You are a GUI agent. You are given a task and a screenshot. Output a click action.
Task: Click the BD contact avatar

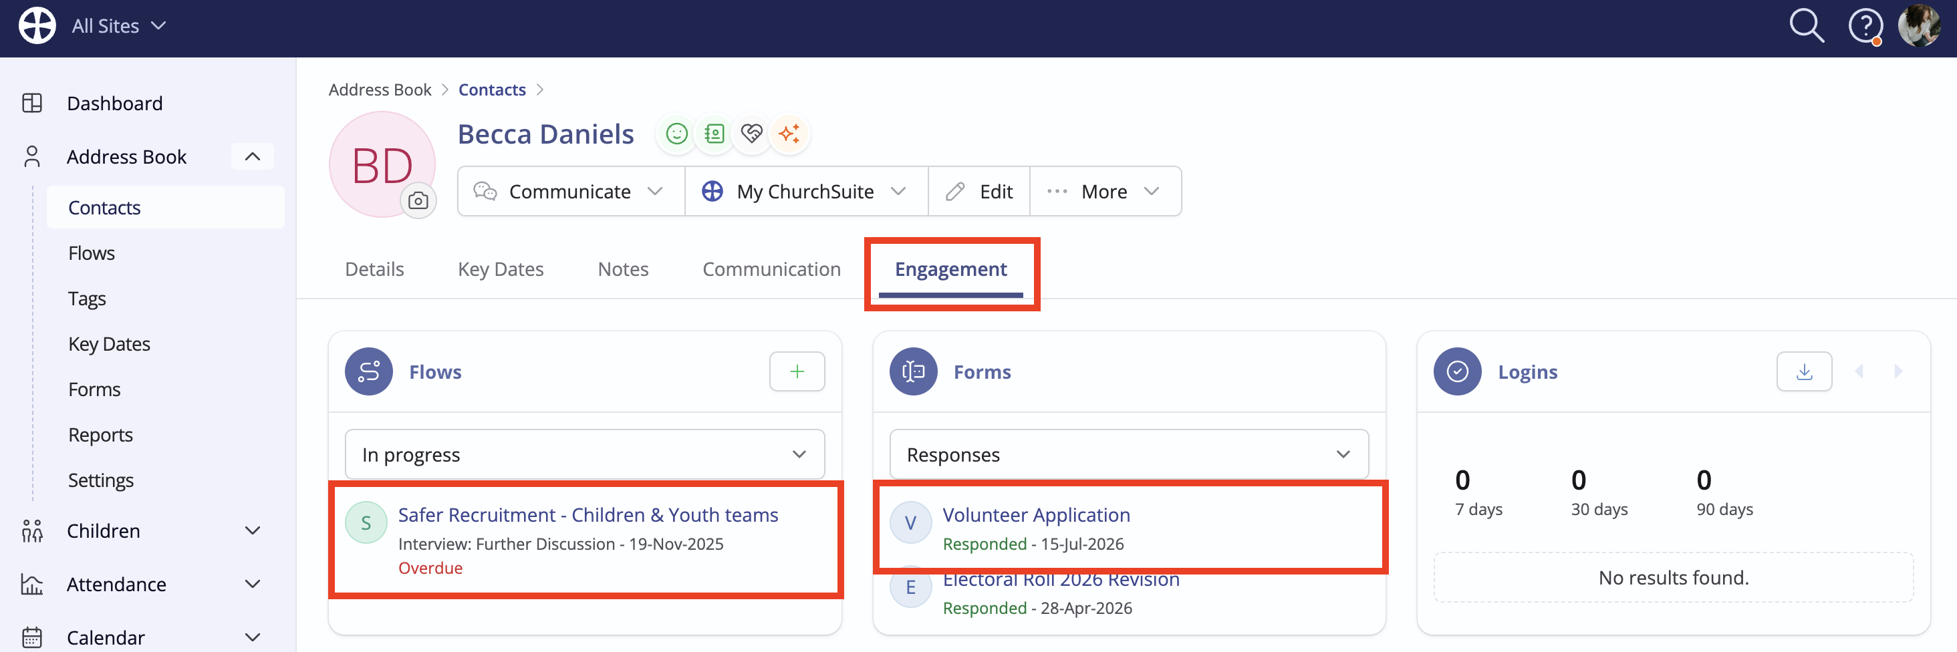click(x=382, y=164)
